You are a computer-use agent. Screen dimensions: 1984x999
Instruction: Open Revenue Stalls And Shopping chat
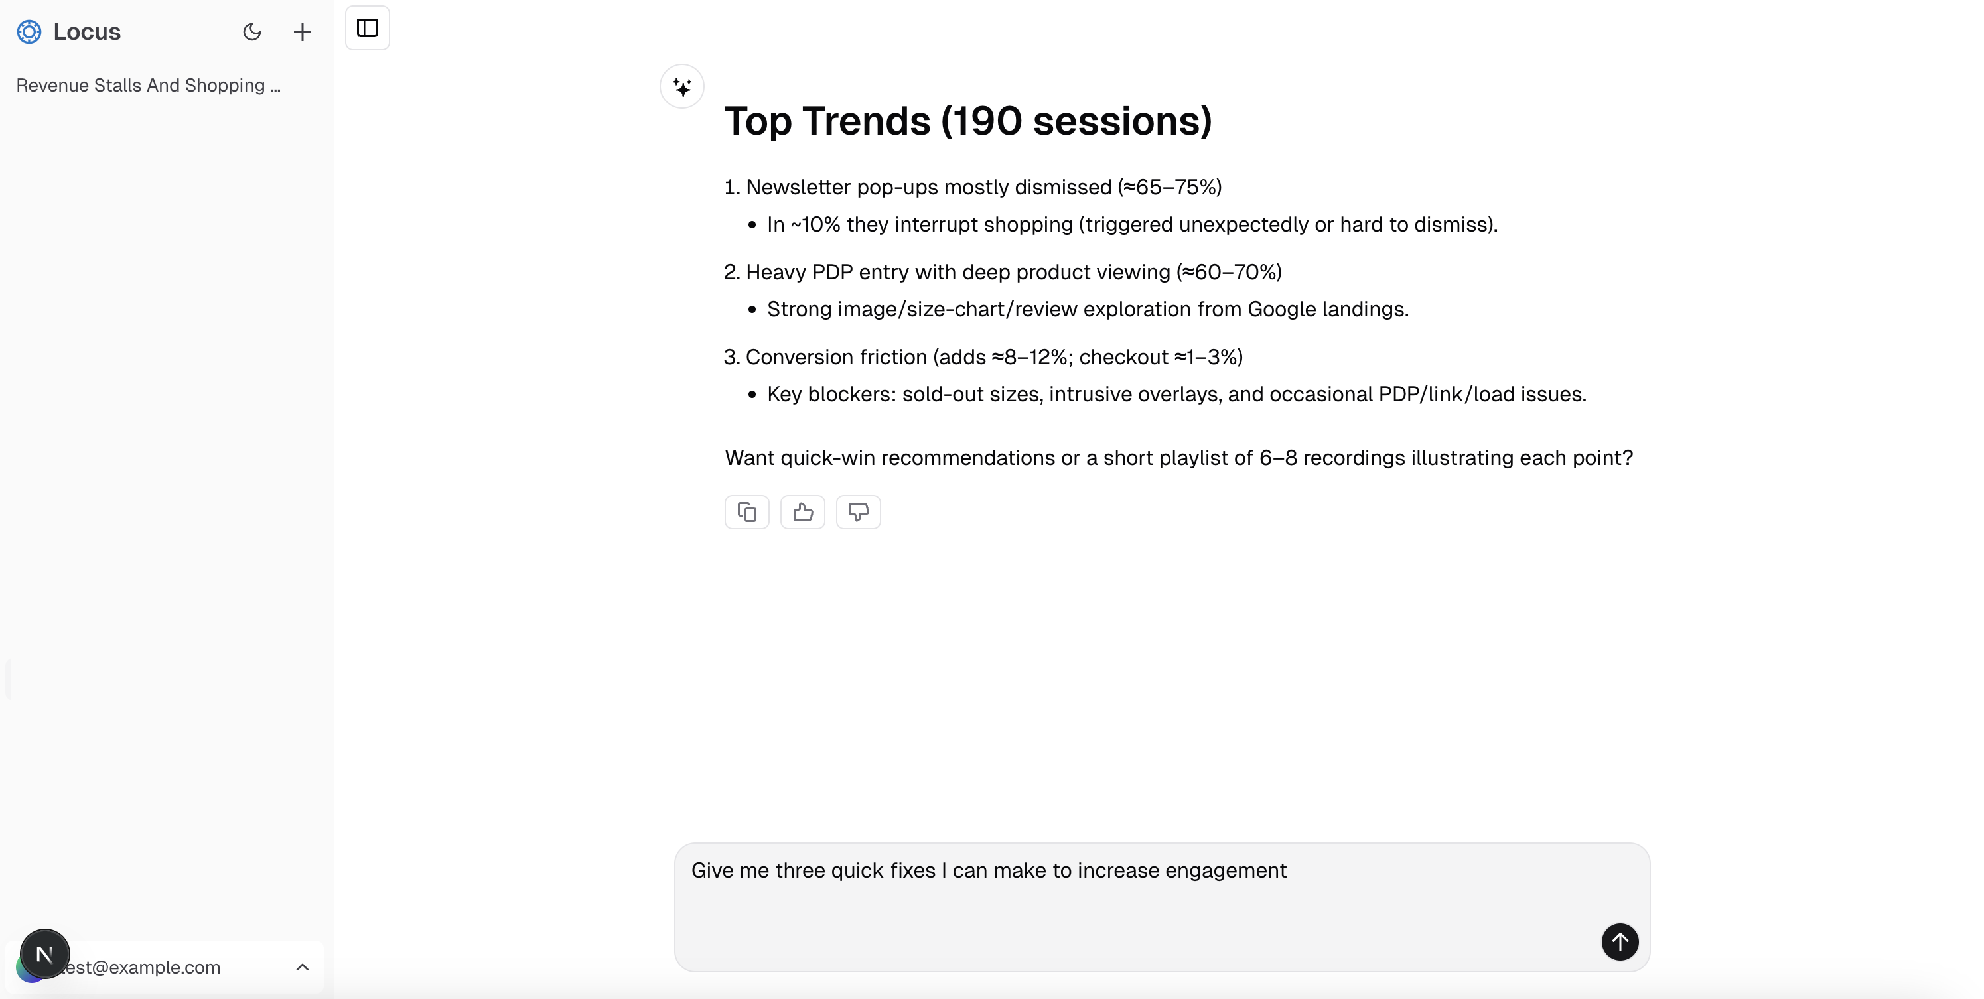tap(149, 86)
